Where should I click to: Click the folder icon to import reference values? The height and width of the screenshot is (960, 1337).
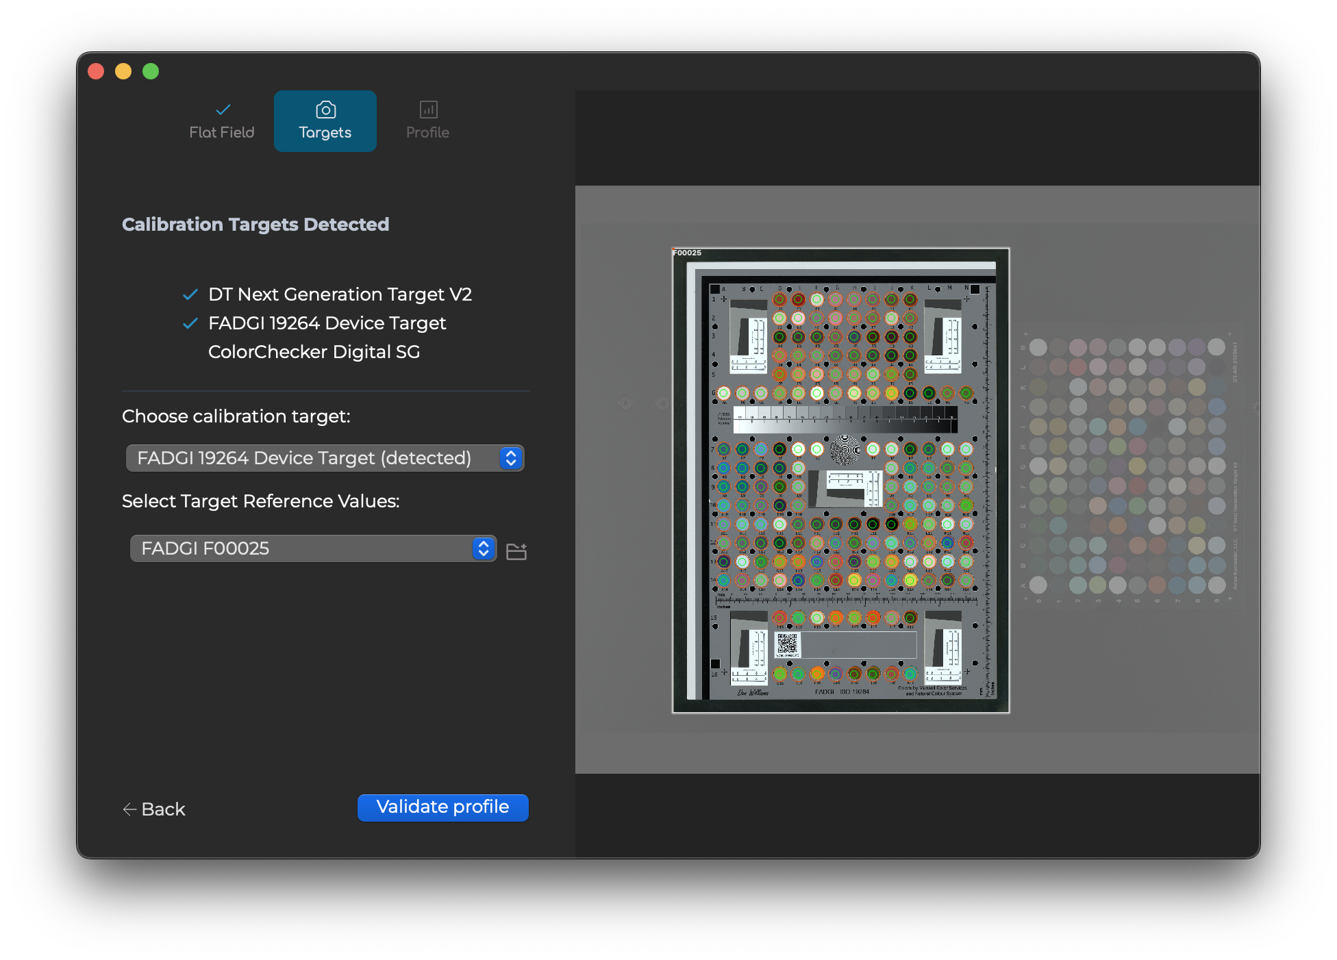[x=516, y=549]
